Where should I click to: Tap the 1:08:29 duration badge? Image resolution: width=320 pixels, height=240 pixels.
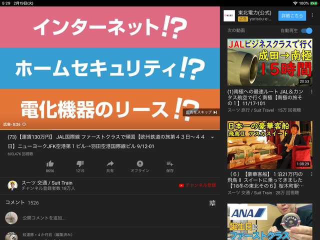tap(303, 164)
